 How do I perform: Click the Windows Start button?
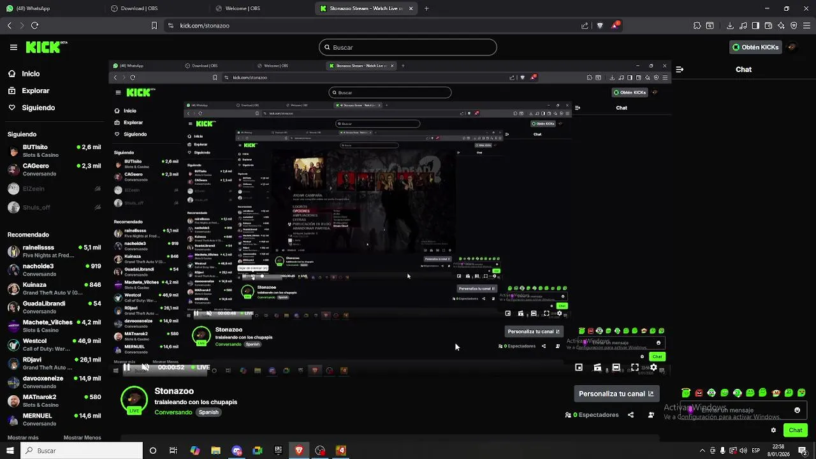pos(10,451)
